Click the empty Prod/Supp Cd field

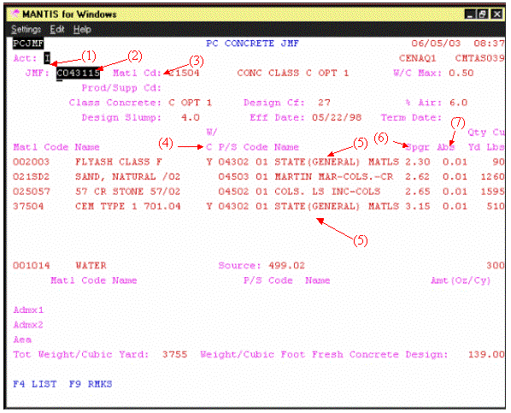183,88
